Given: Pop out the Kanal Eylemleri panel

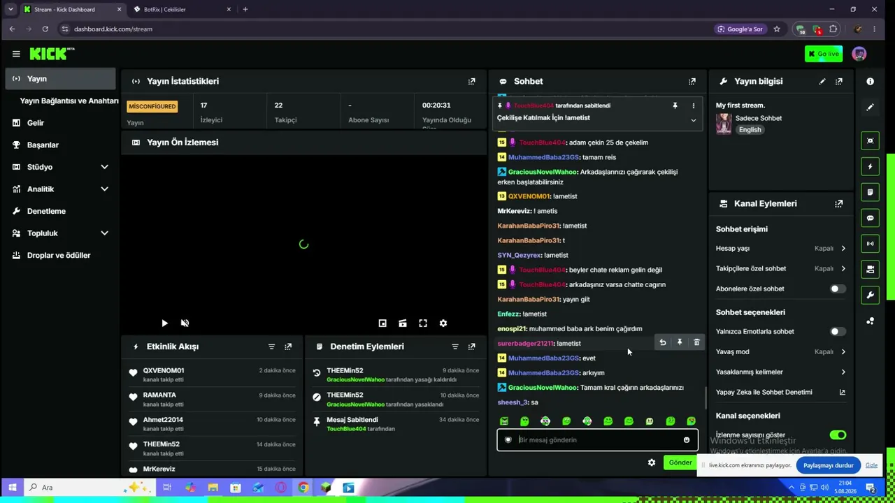Looking at the screenshot, I should pyautogui.click(x=839, y=203).
